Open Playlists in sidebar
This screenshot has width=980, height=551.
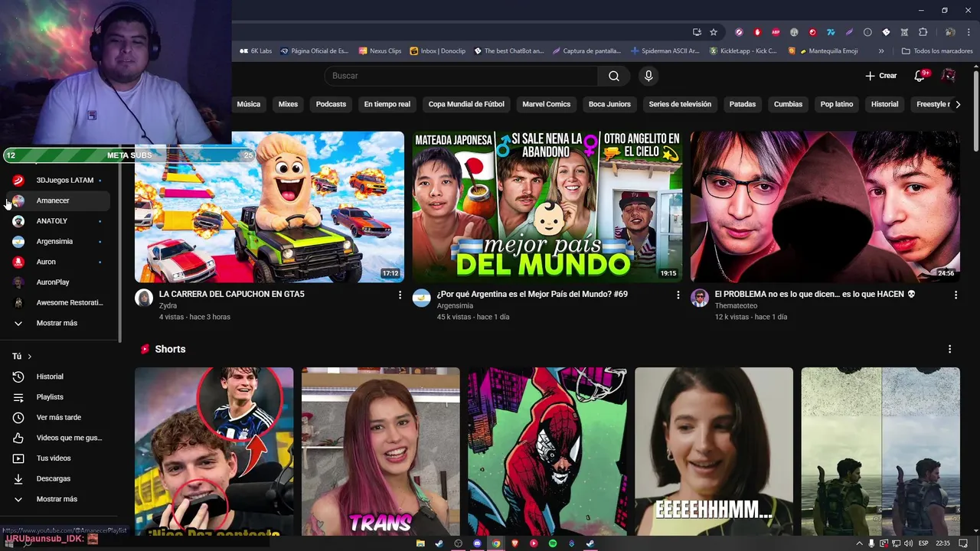pyautogui.click(x=60, y=397)
